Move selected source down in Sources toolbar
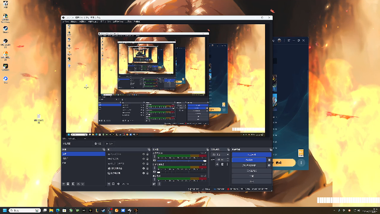Viewport: 380px width, 214px height. [128, 184]
